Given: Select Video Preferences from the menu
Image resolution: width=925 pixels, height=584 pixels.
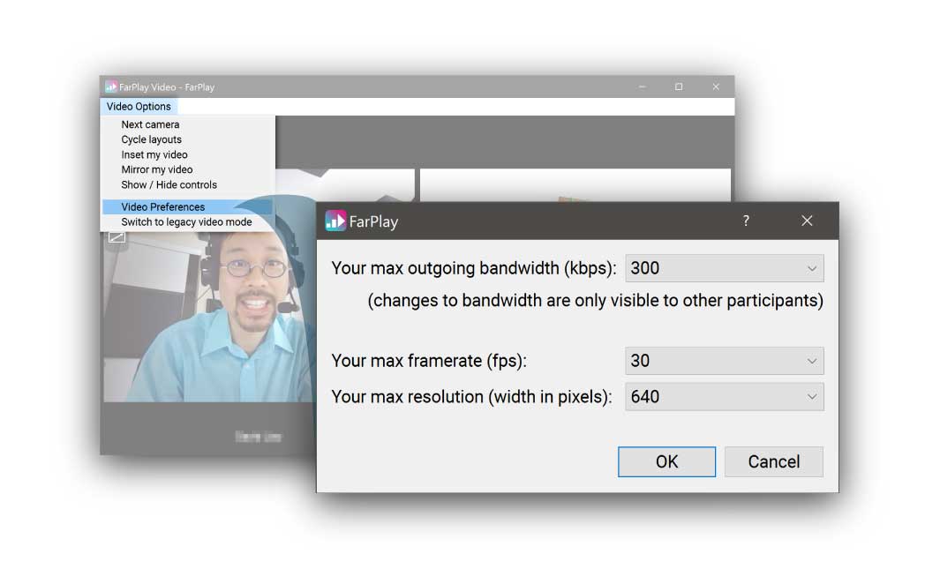Looking at the screenshot, I should click(163, 207).
